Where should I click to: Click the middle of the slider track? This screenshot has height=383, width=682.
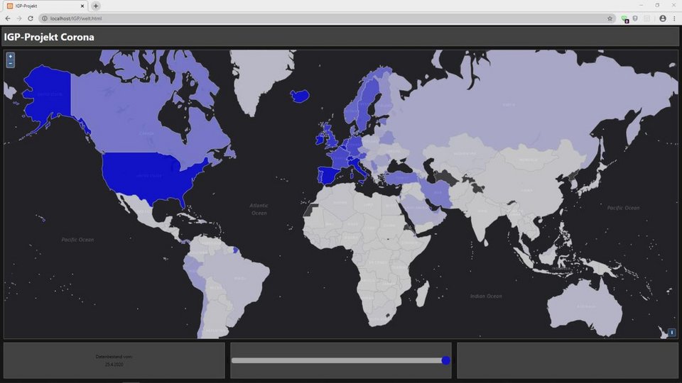[338, 360]
